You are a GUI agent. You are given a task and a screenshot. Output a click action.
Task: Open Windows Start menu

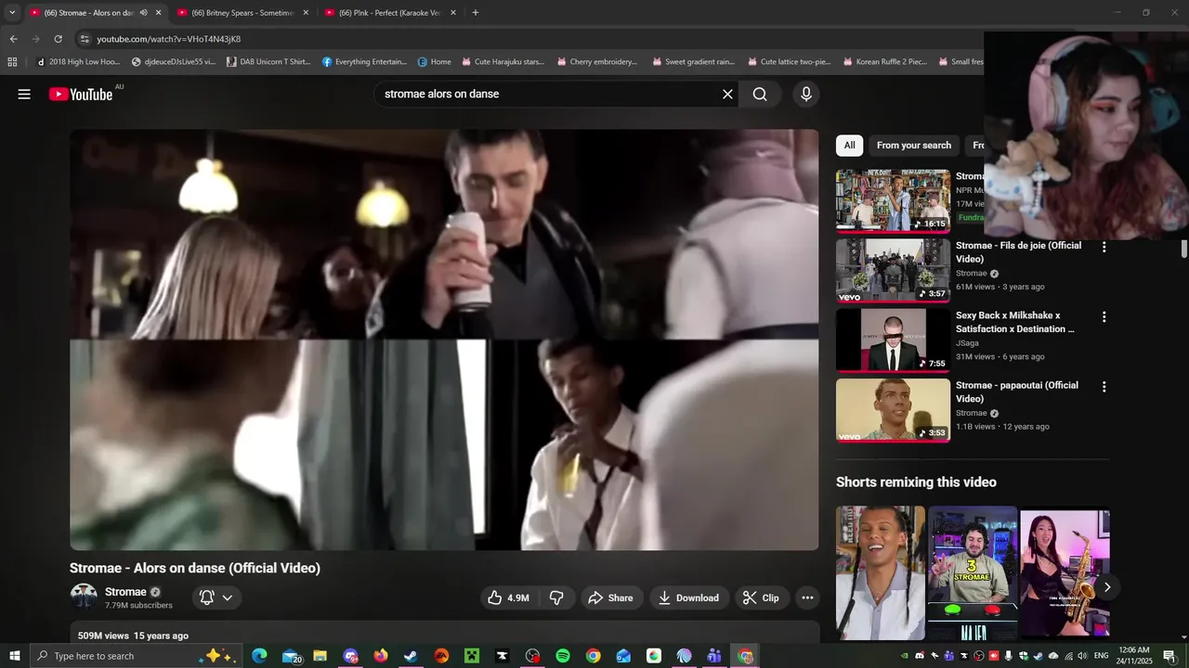[x=14, y=656]
